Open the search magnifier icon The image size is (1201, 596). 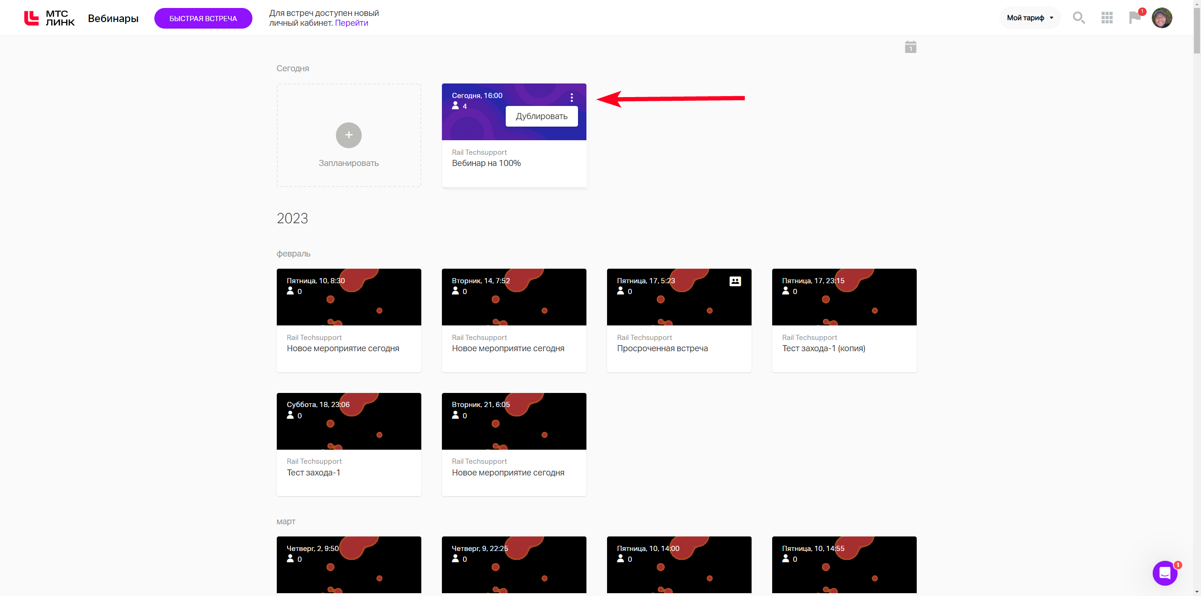[x=1079, y=18]
